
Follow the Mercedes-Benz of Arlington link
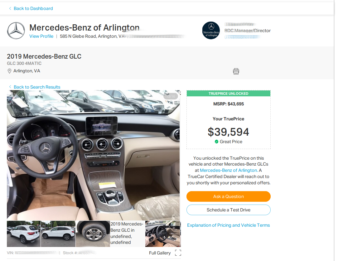(229, 170)
